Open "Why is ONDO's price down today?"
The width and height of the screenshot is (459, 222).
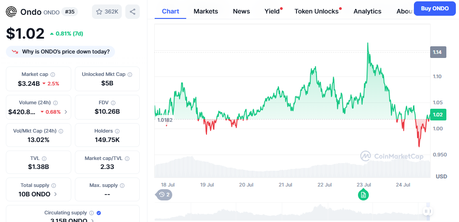[60, 52]
